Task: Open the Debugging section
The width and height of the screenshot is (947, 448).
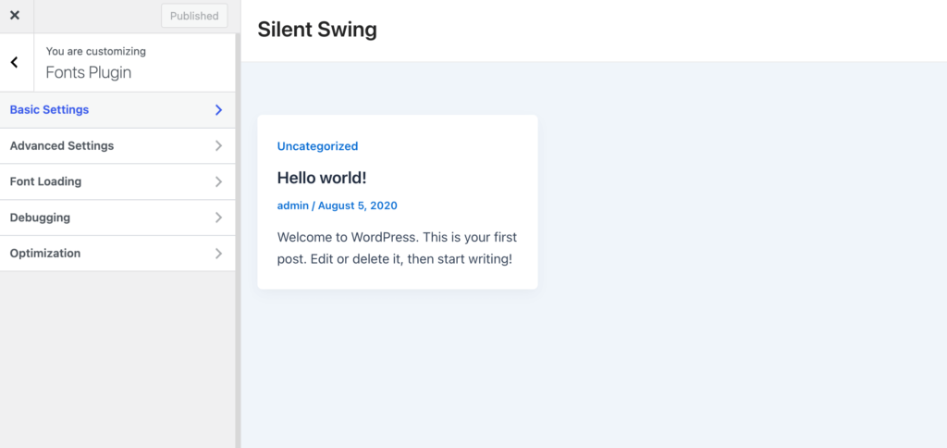Action: tap(117, 218)
